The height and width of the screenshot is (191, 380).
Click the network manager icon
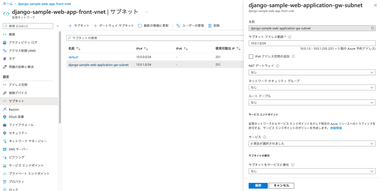click(x=5, y=141)
